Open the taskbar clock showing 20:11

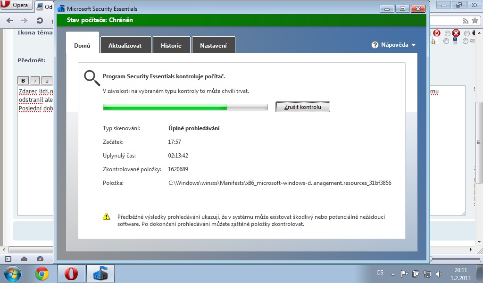click(x=460, y=274)
